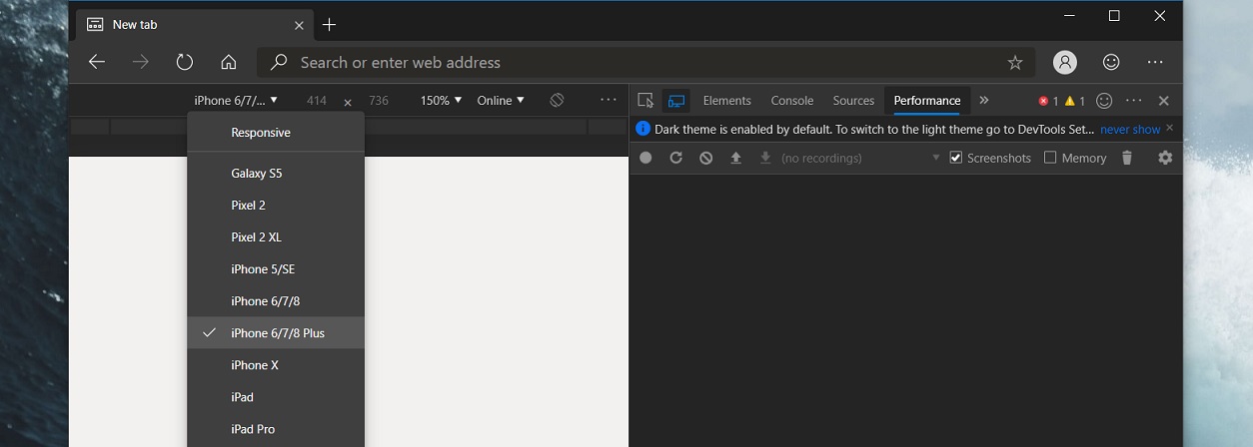Image resolution: width=1253 pixels, height=447 pixels.
Task: Open the Online throttling dropdown
Action: click(x=501, y=100)
